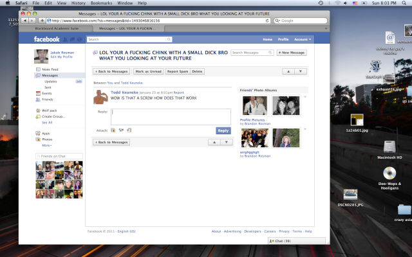The image size is (412, 257).
Task: Click Safari's add bookmark plus button
Action: (x=41, y=21)
